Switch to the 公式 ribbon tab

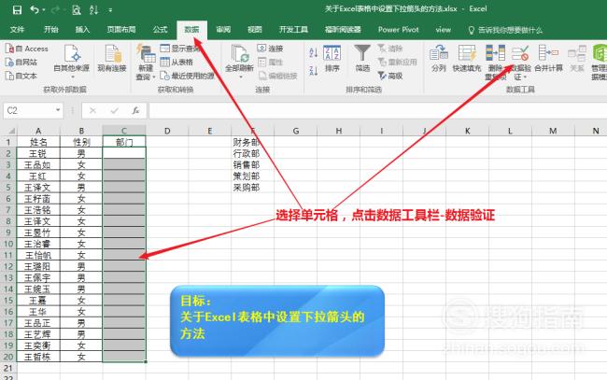coord(160,29)
